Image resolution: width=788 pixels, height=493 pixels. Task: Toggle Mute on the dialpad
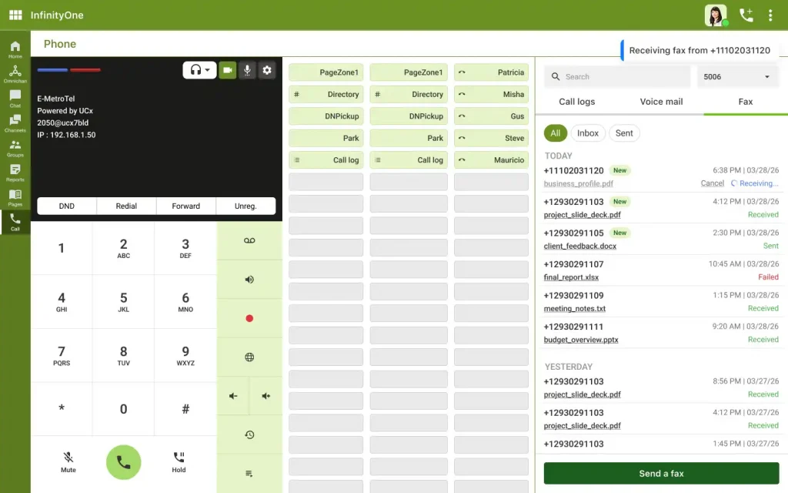coord(68,462)
